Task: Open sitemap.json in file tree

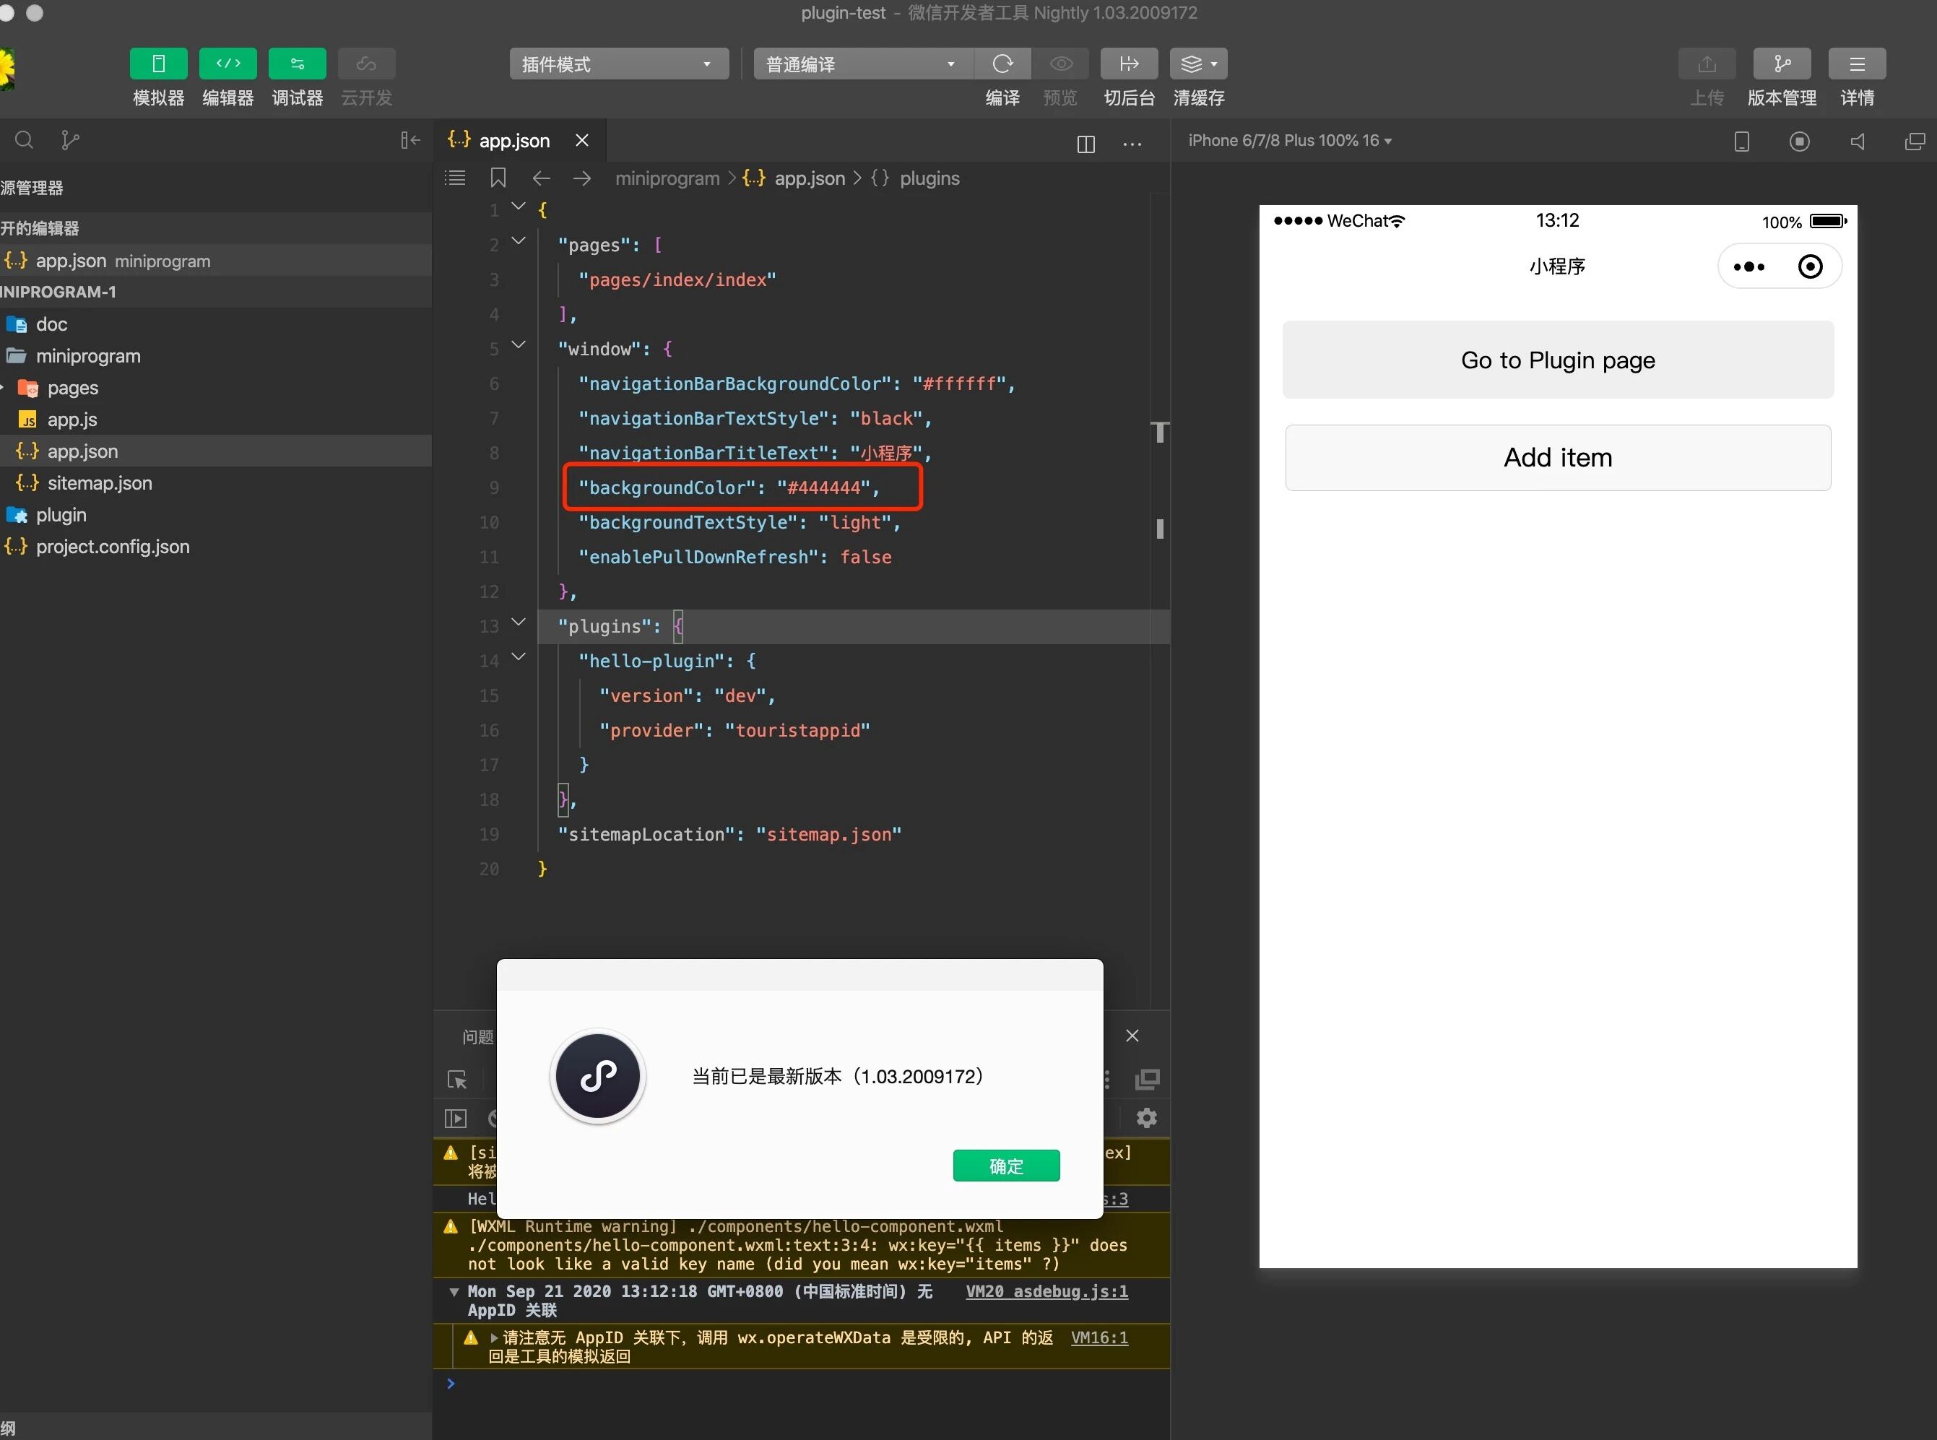Action: (x=100, y=483)
